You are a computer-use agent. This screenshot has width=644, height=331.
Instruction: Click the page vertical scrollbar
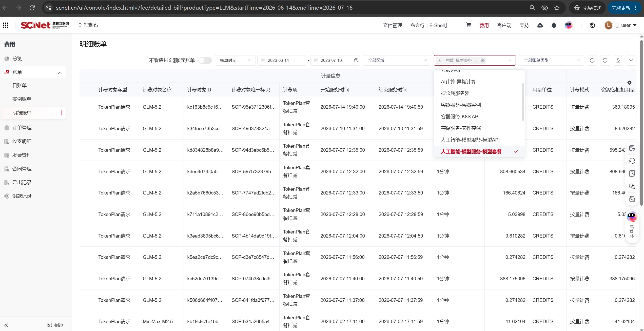click(641, 123)
